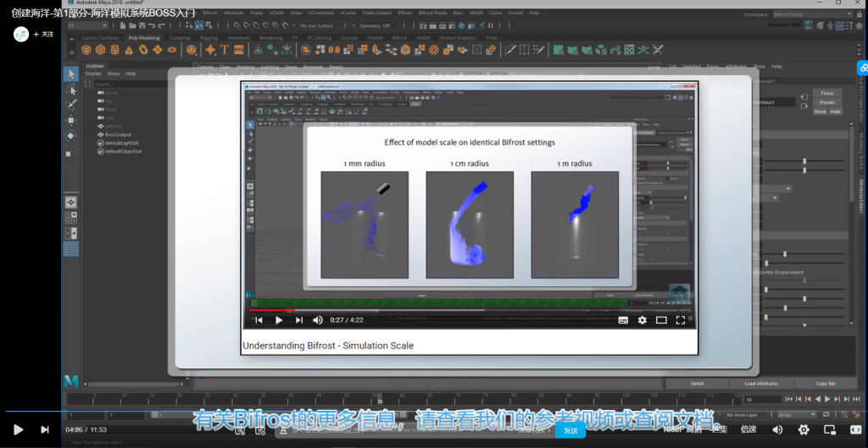The image size is (868, 448).
Task: Toggle the outer player's volume speaker
Action: pyautogui.click(x=777, y=429)
